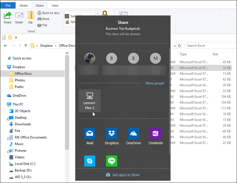Open the File tab

click(x=8, y=5)
